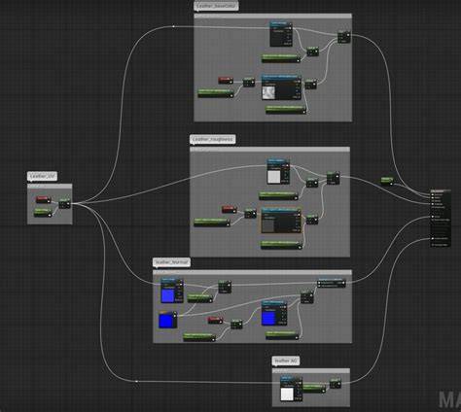Select top texture sample node in BaseColor group
Screen dimensions: 461x412
(281, 34)
